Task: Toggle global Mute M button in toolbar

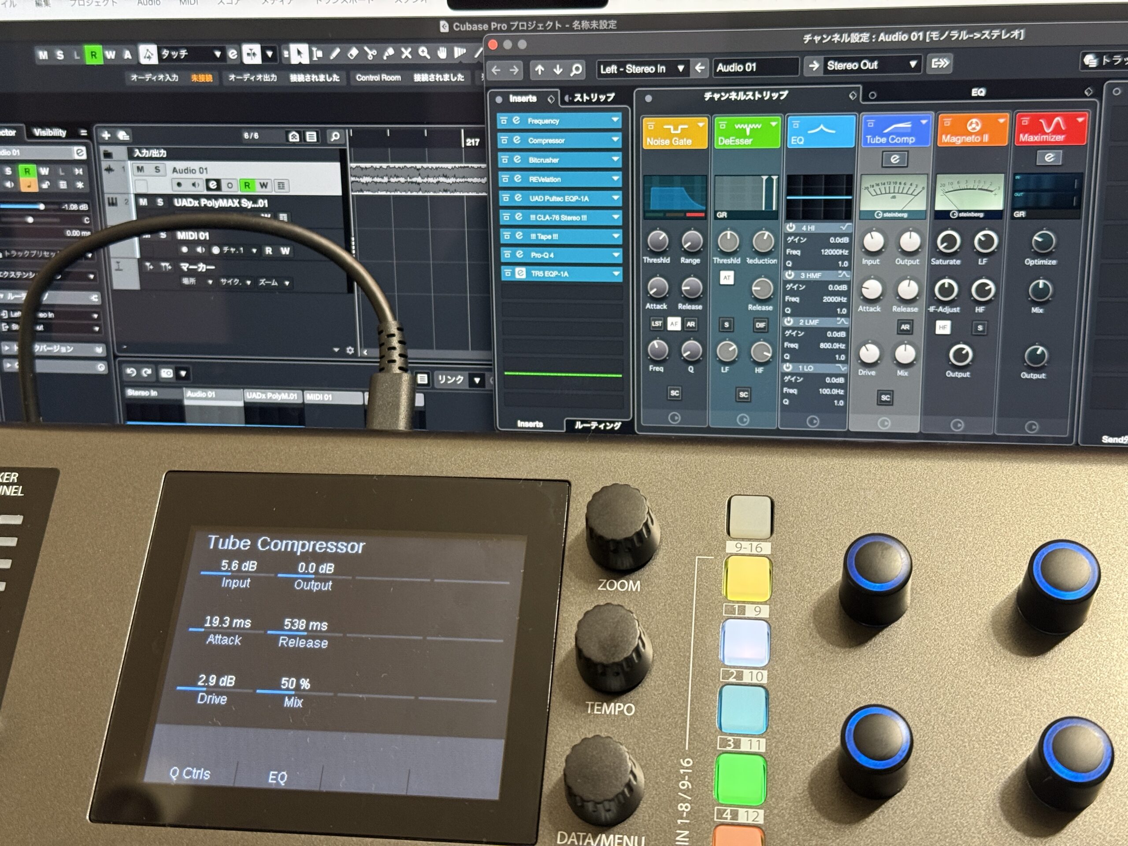Action: click(x=43, y=55)
